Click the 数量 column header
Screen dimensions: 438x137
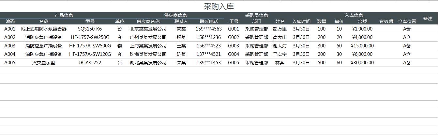coord(322,21)
